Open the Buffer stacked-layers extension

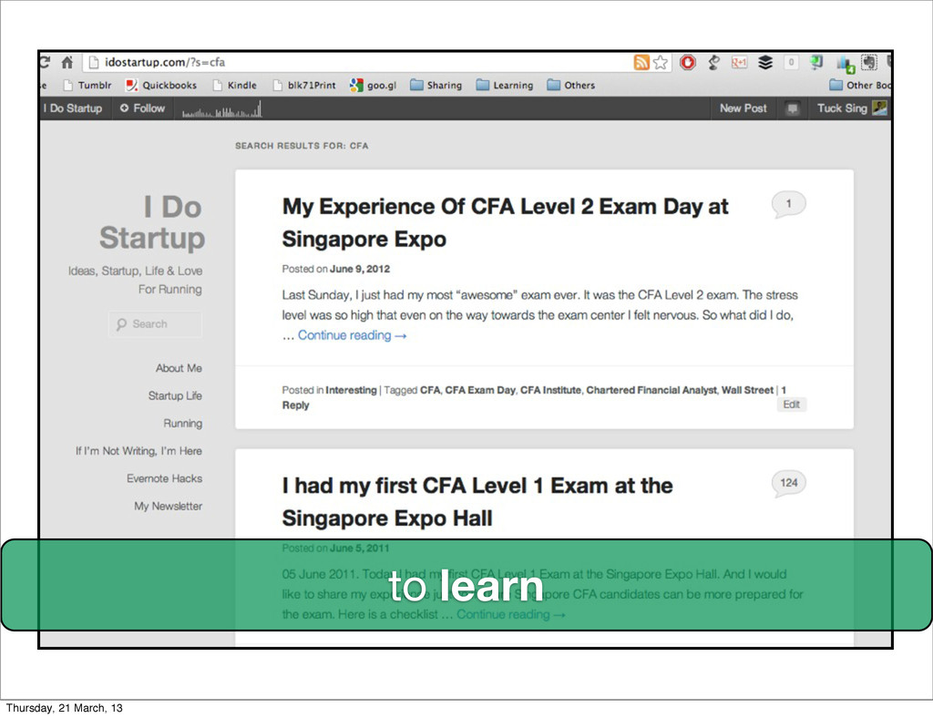coord(765,62)
